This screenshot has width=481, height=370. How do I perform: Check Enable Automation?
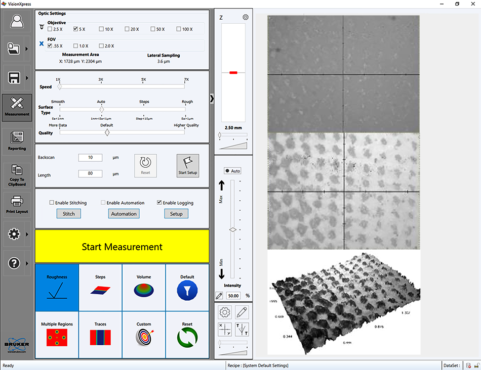103,202
